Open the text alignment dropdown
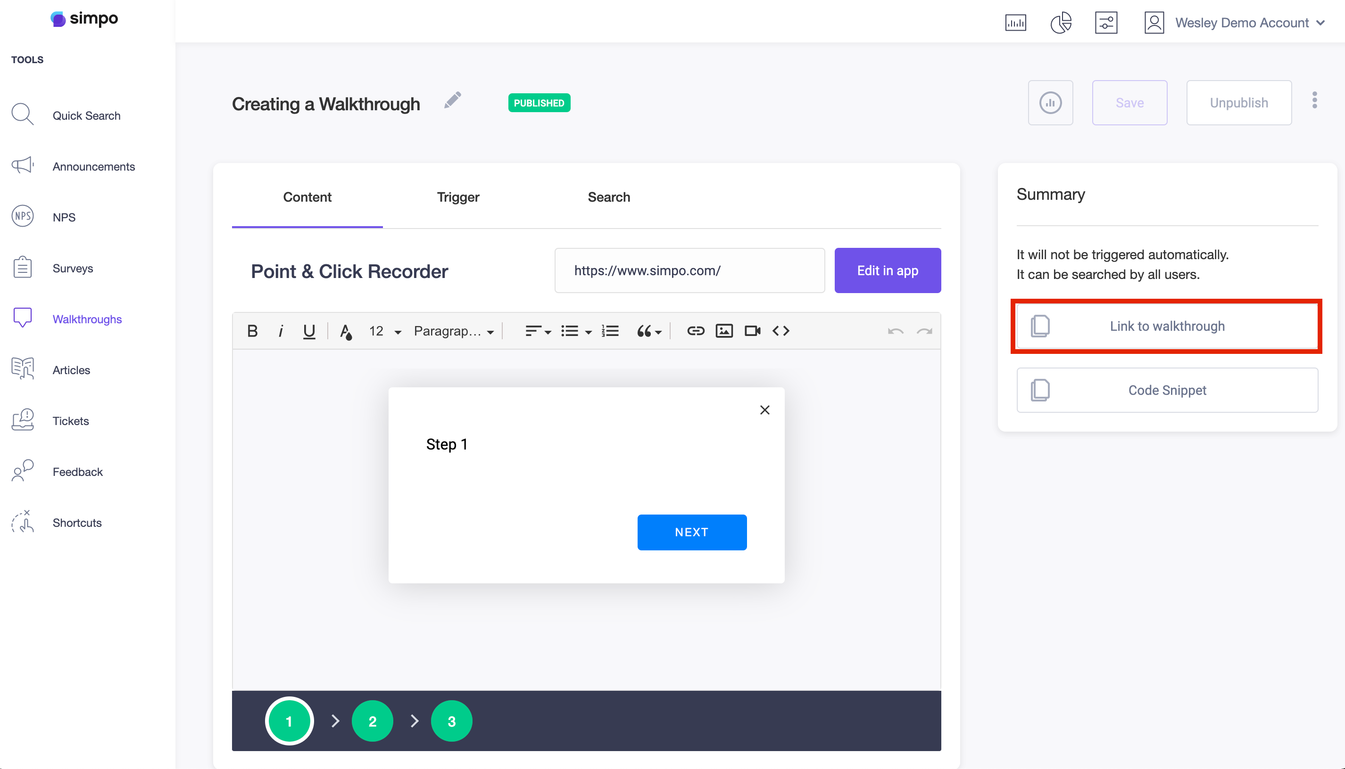The height and width of the screenshot is (769, 1345). (538, 331)
